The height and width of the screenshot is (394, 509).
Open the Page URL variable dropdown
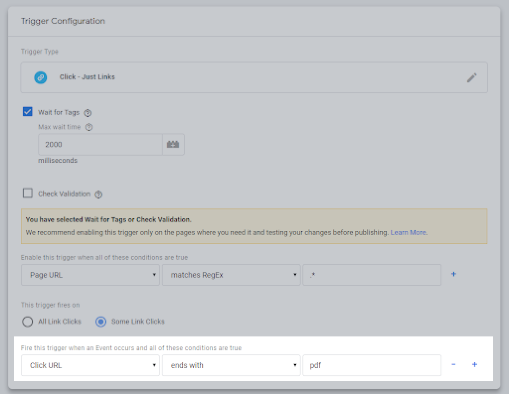(x=90, y=275)
